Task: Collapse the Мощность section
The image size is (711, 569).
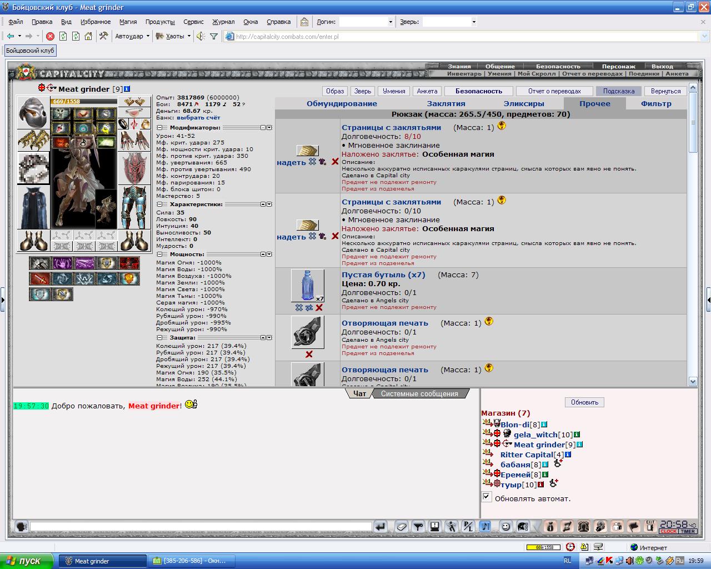Action: (x=159, y=254)
